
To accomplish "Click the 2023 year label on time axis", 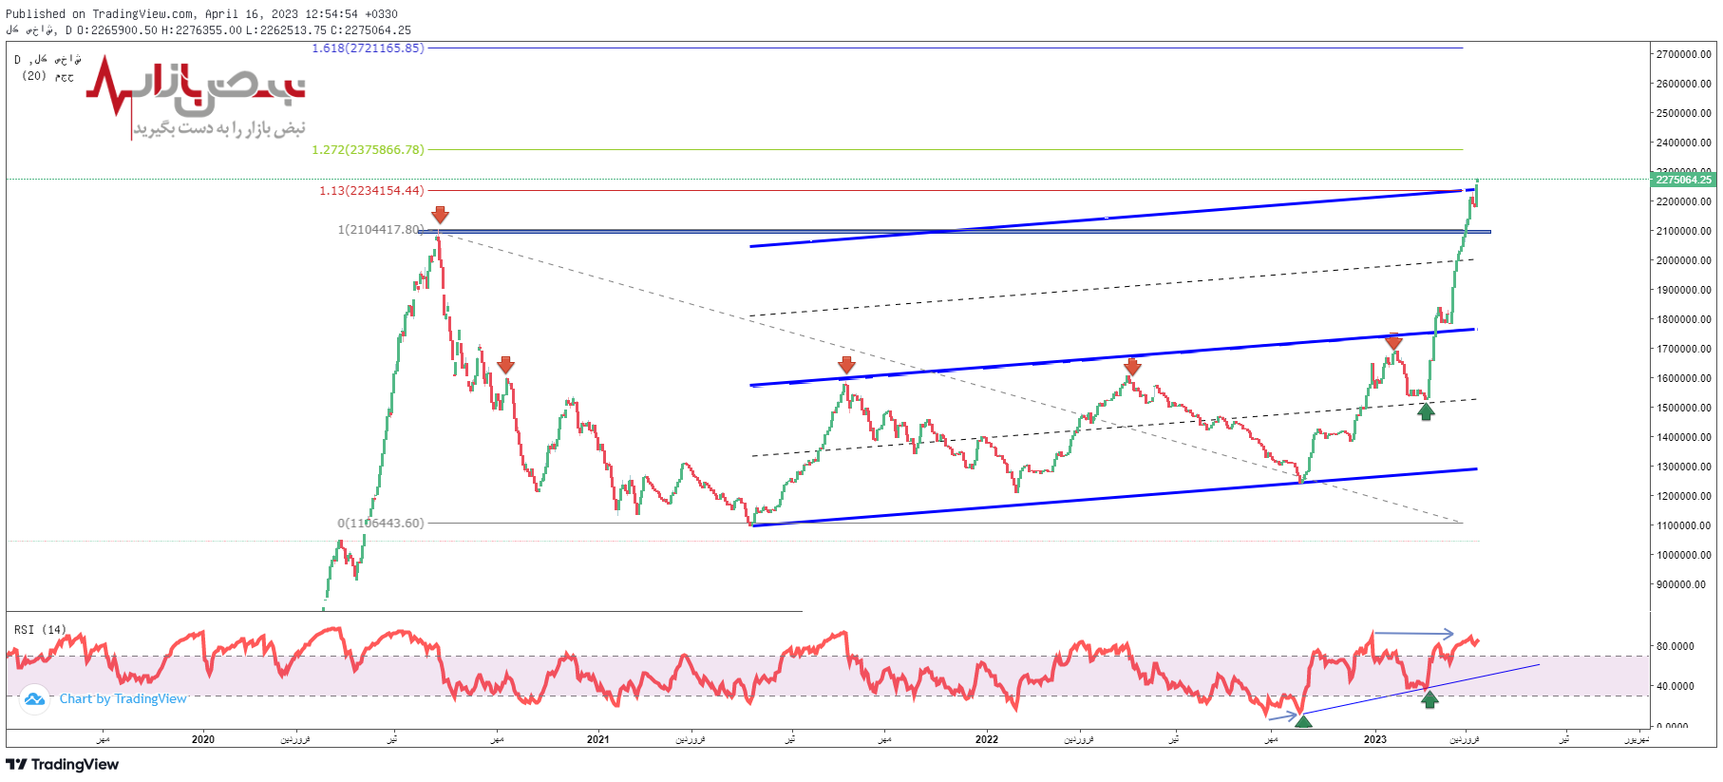I will point(1375,739).
